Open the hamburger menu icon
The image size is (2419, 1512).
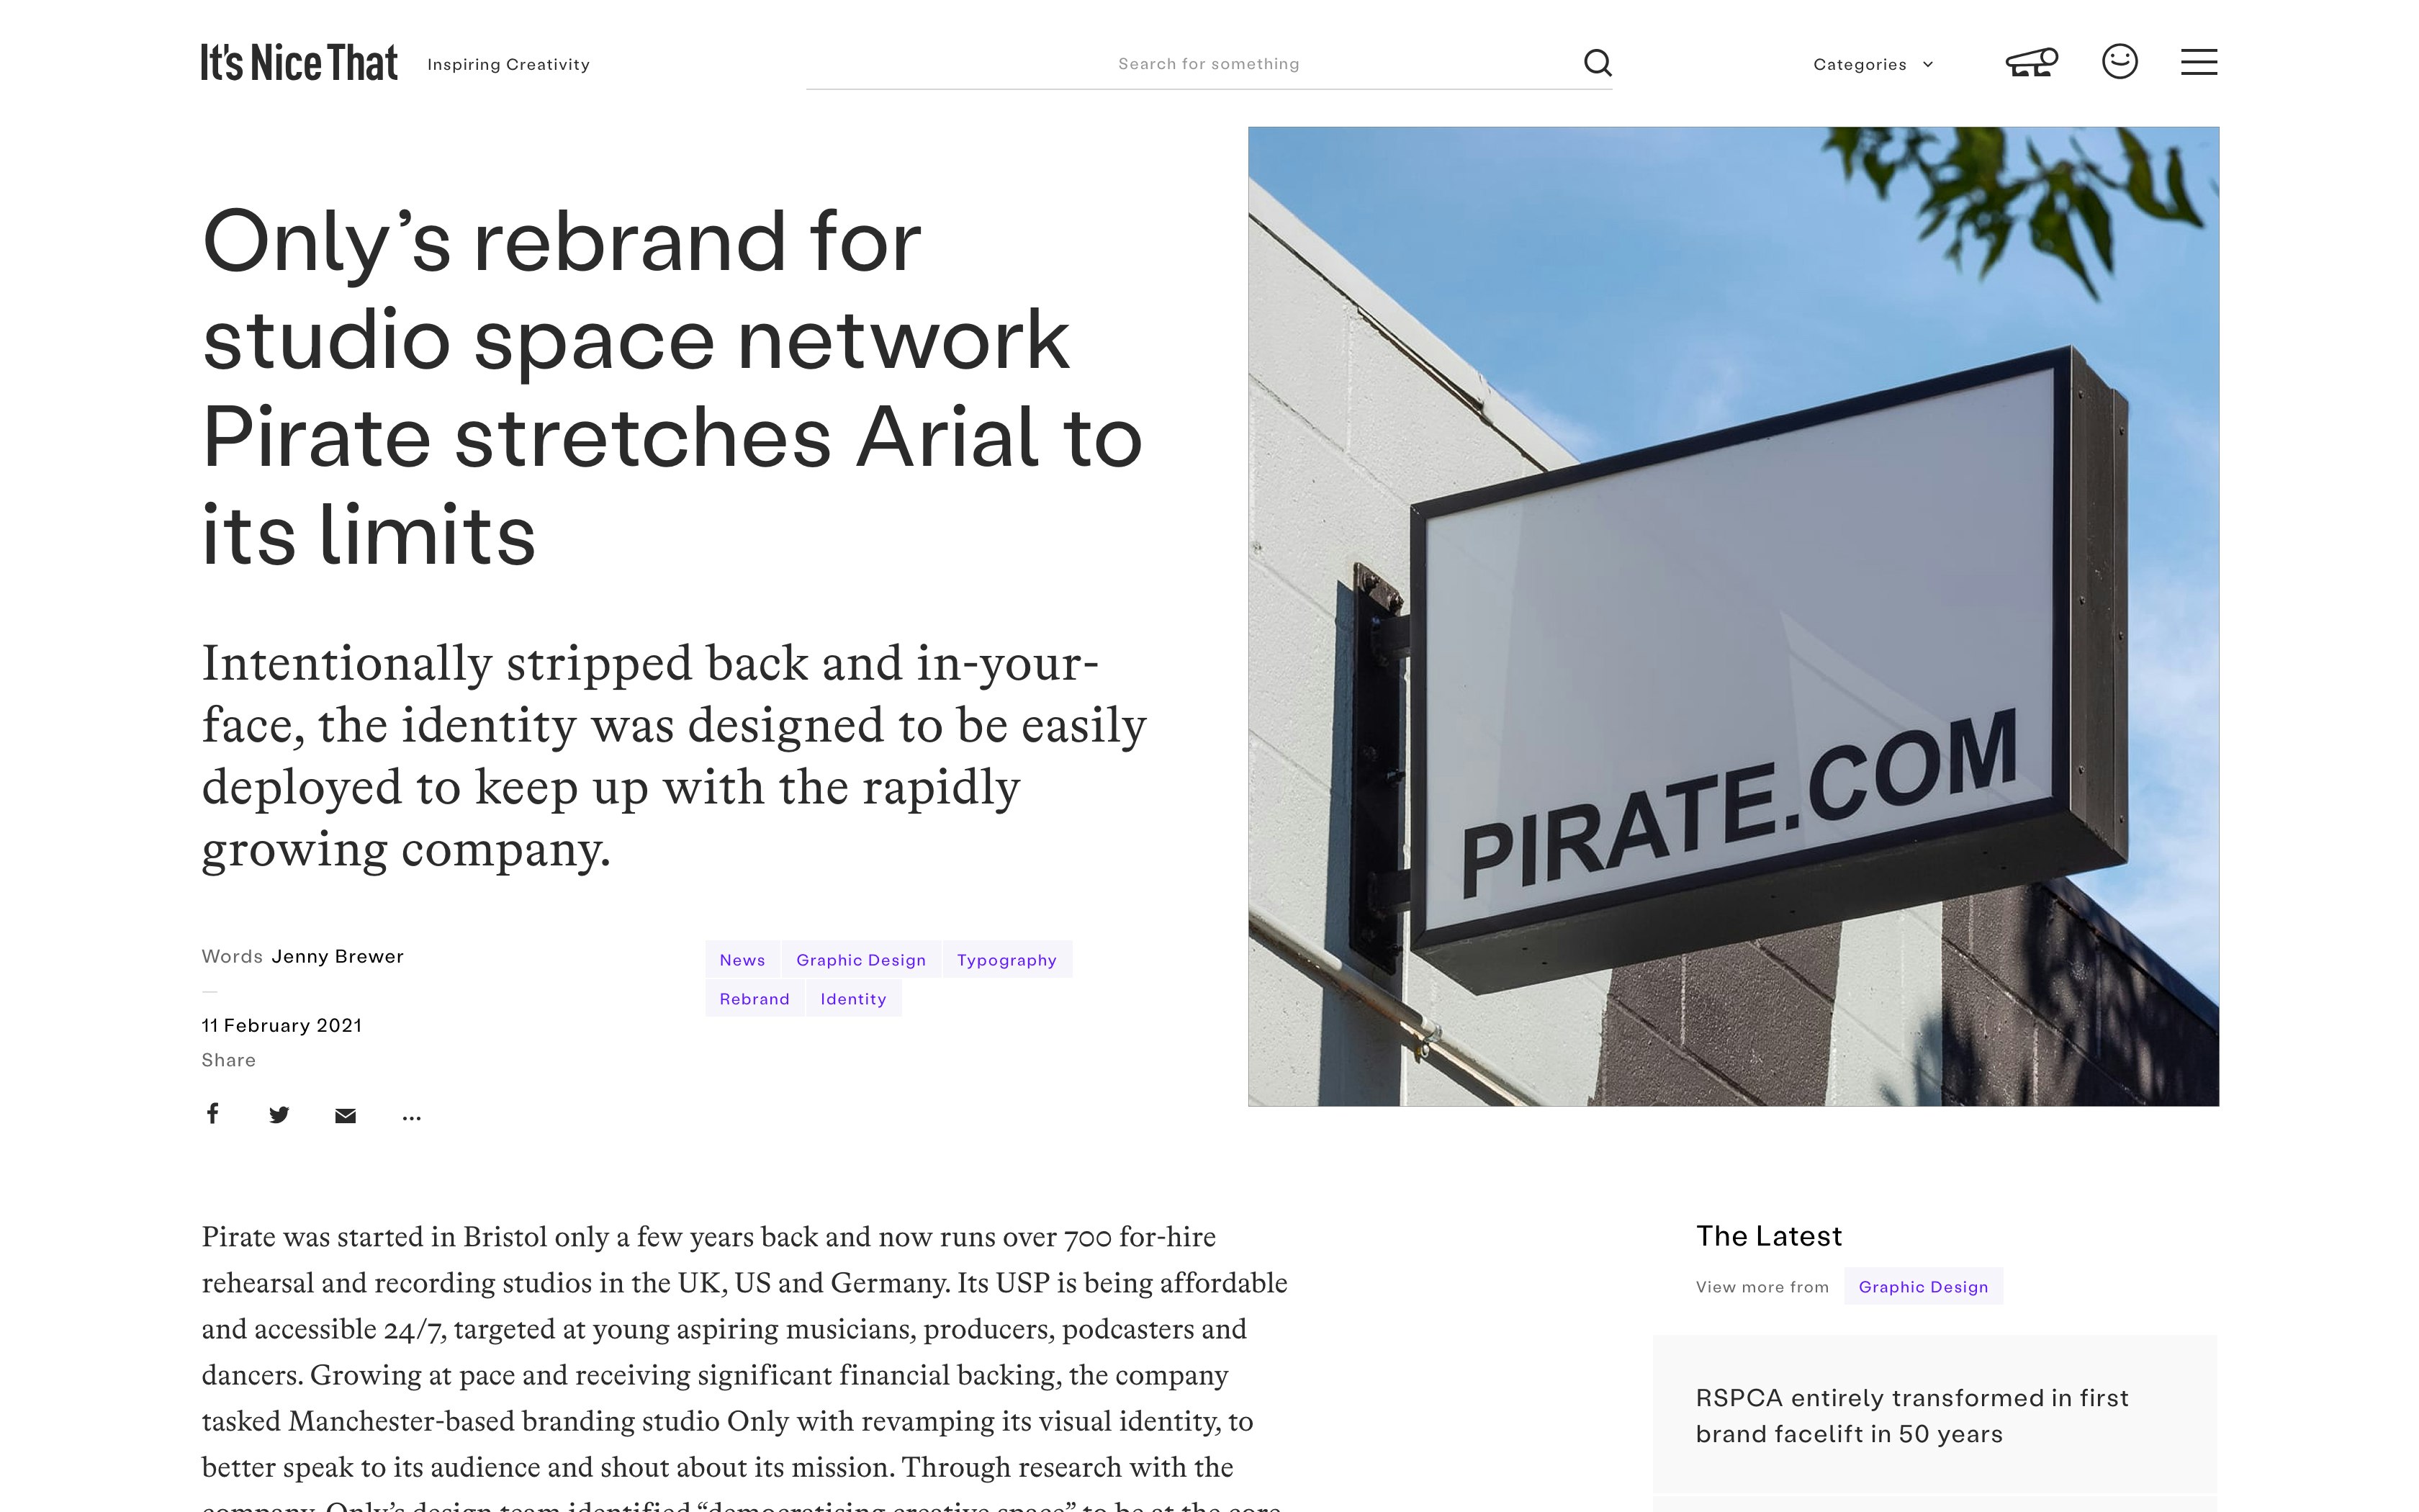point(2198,62)
